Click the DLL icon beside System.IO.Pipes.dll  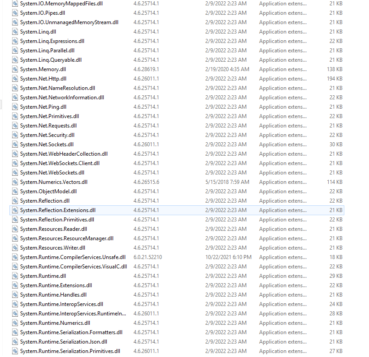(15, 13)
